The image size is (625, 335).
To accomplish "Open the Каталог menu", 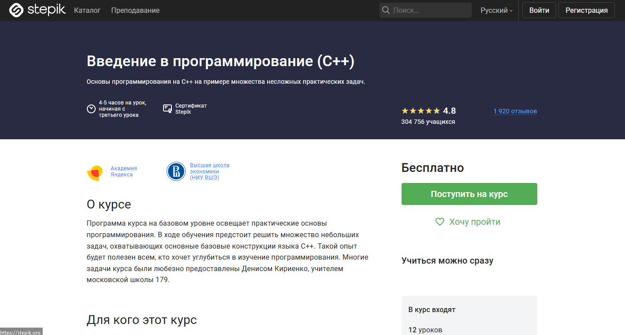I will point(87,10).
